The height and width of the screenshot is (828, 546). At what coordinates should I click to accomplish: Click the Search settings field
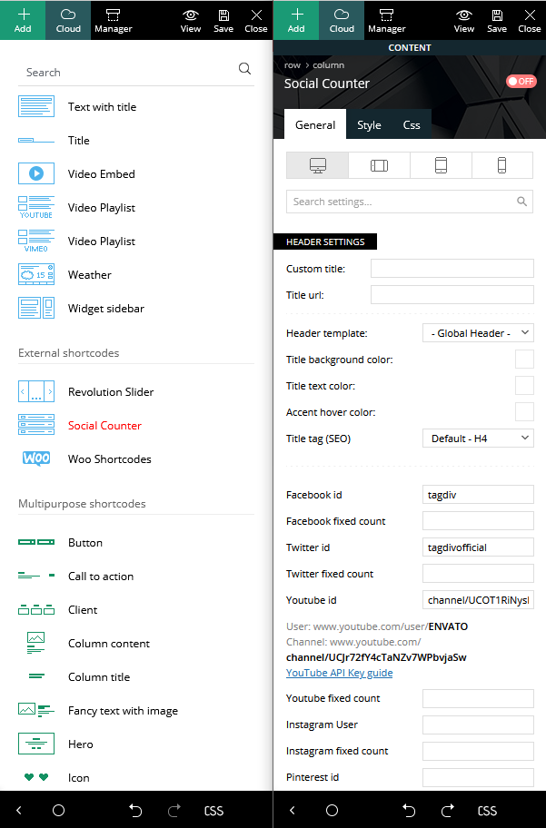pos(410,202)
